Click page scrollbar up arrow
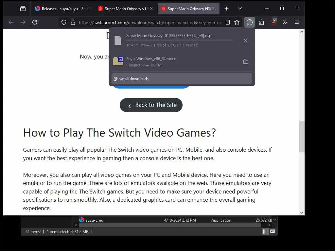Screen dimensions: 335x251 (x=302, y=32)
